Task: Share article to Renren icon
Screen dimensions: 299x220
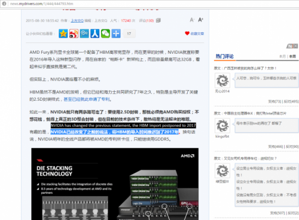Action: 95,33
